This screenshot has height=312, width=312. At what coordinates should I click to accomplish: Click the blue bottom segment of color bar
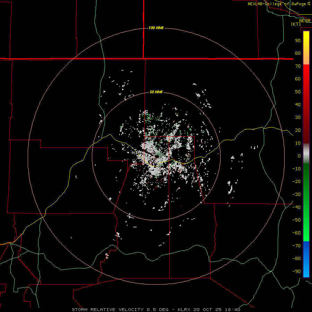pos(306,259)
